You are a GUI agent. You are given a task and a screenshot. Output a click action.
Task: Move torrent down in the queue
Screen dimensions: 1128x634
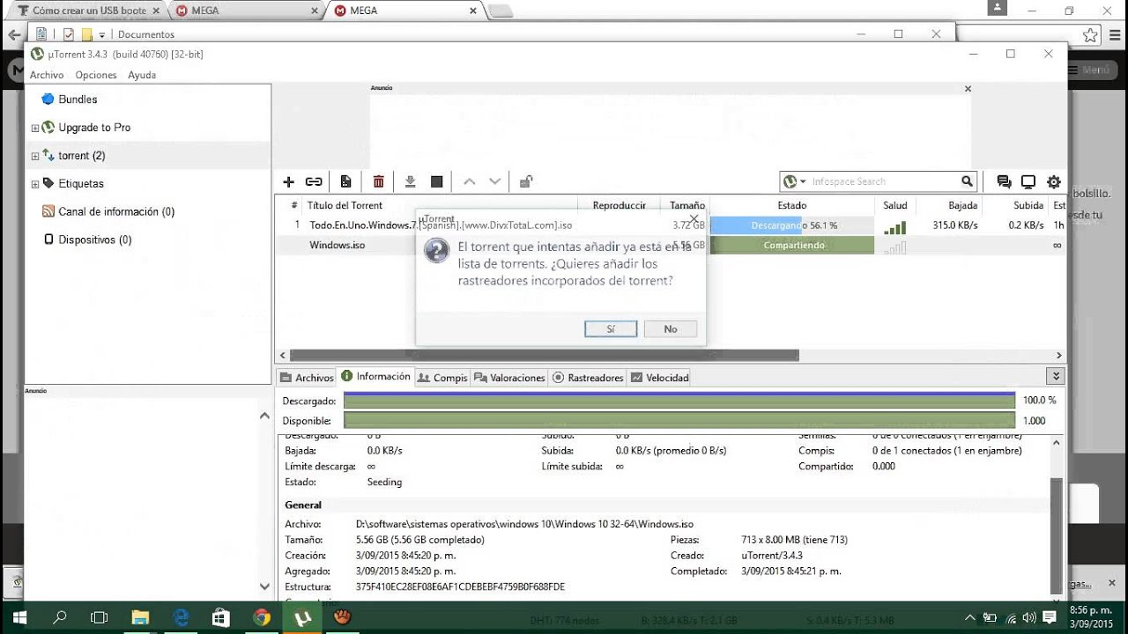point(494,181)
